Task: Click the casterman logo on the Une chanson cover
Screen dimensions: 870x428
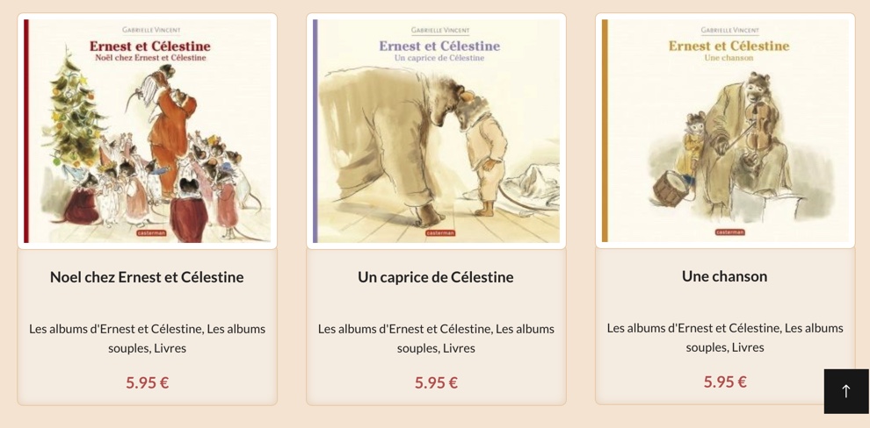Action: pos(729,232)
